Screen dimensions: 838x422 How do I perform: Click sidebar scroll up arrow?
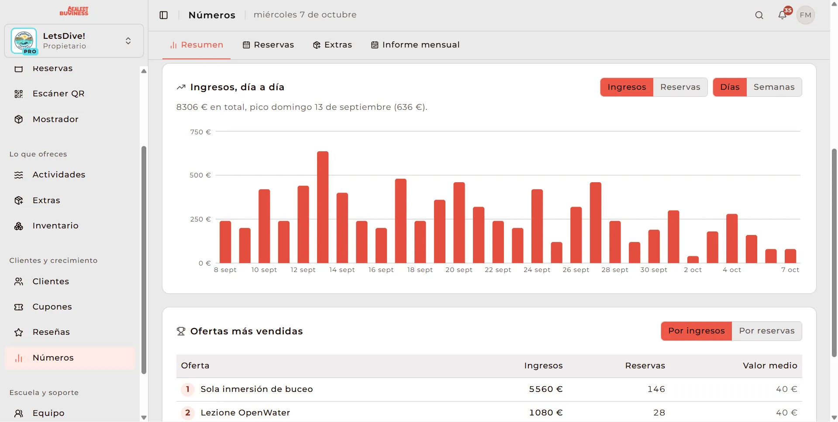(144, 71)
